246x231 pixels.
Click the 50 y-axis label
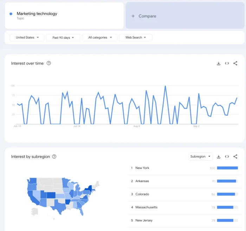click(x=13, y=105)
